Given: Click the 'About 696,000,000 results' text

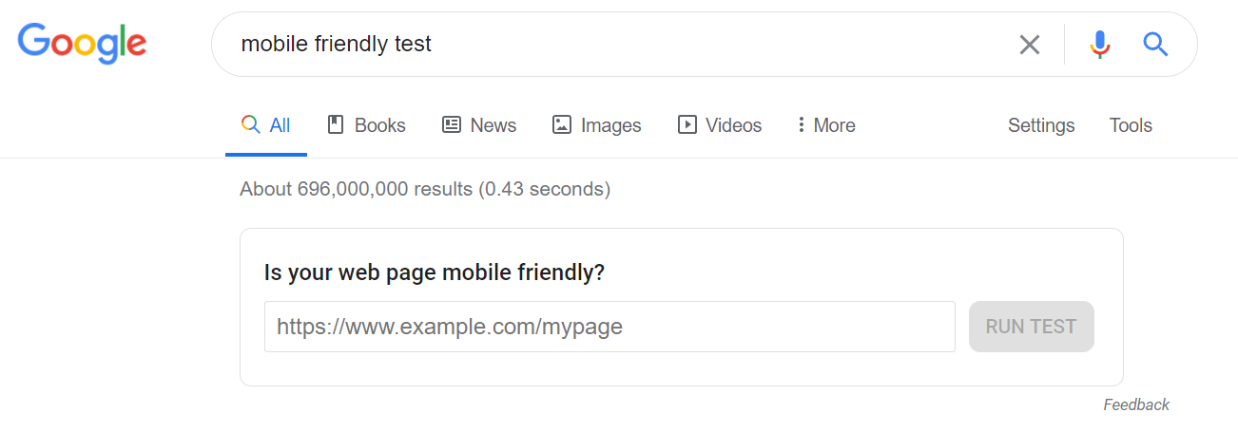Looking at the screenshot, I should point(425,189).
